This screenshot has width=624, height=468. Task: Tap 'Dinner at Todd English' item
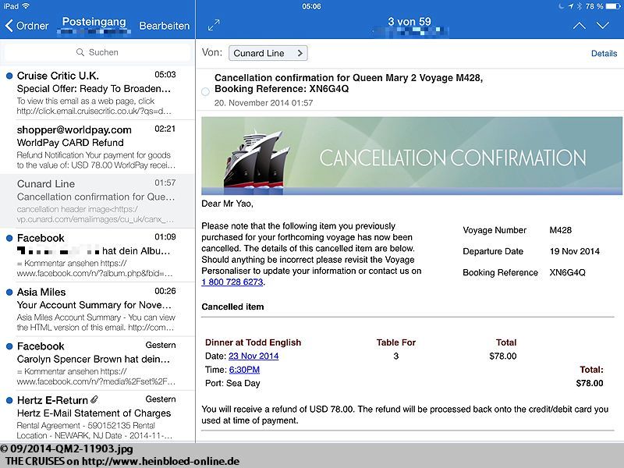click(253, 342)
